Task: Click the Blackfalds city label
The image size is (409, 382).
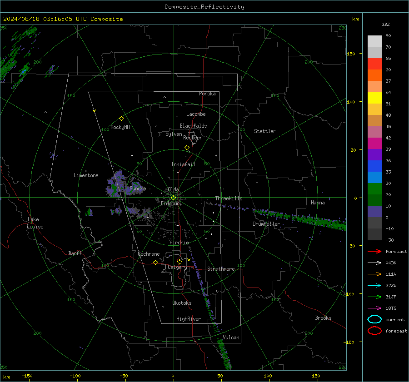Action: [193, 126]
